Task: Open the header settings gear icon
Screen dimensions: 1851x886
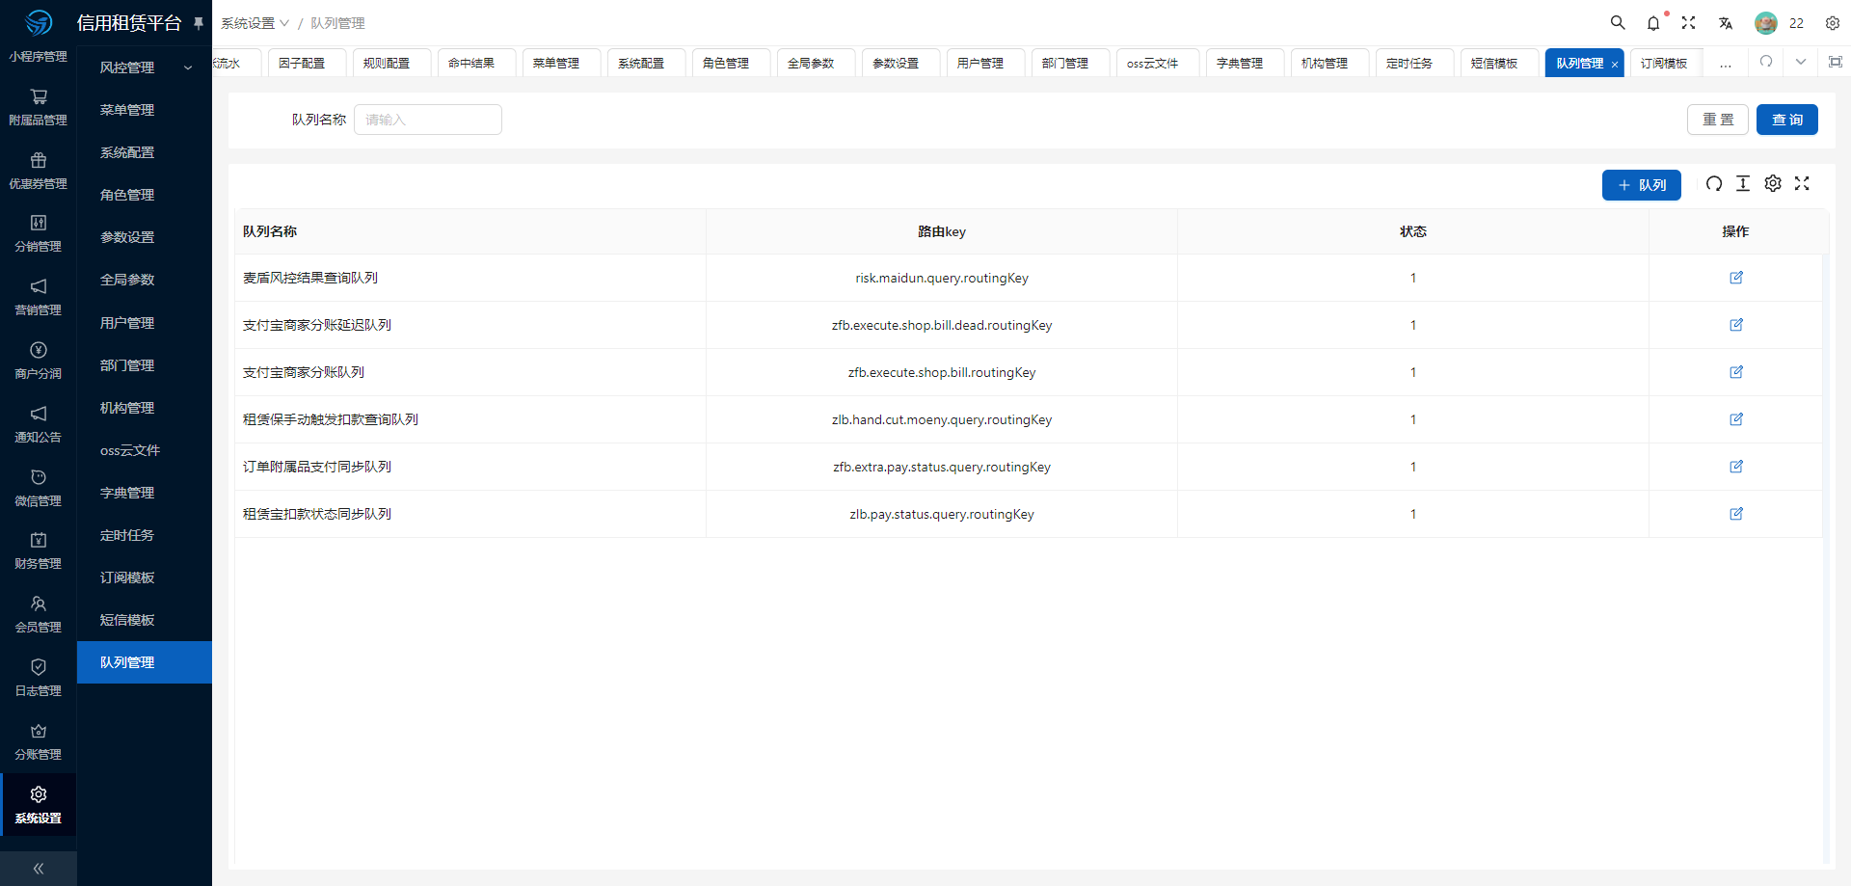Action: pos(1833,22)
